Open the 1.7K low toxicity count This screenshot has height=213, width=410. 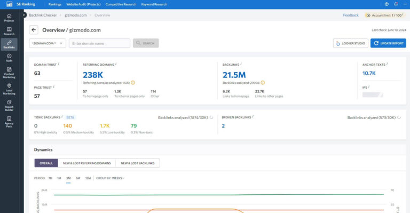coord(105,125)
